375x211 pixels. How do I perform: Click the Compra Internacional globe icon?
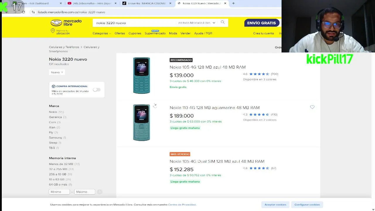tap(54, 86)
